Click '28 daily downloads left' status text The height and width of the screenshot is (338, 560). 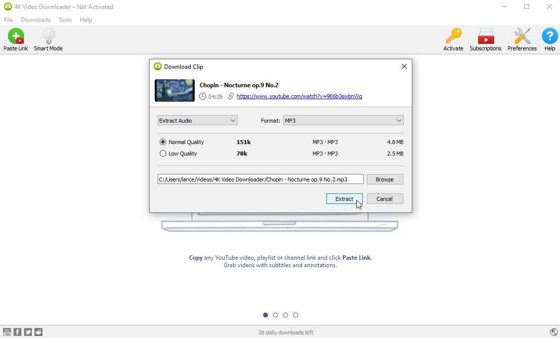[x=285, y=333]
